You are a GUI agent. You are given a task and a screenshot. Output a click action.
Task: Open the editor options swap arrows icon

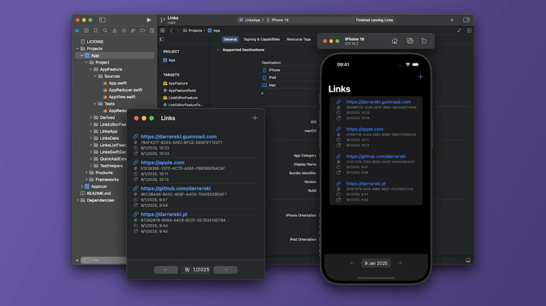pos(459,30)
